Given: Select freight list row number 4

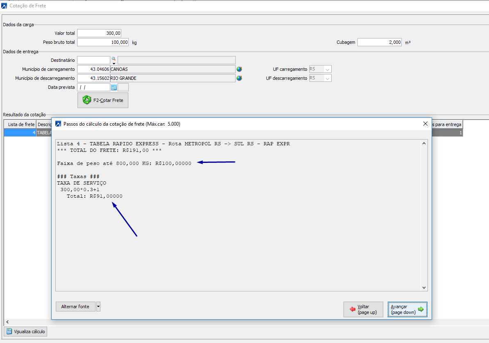Looking at the screenshot, I should (20, 133).
